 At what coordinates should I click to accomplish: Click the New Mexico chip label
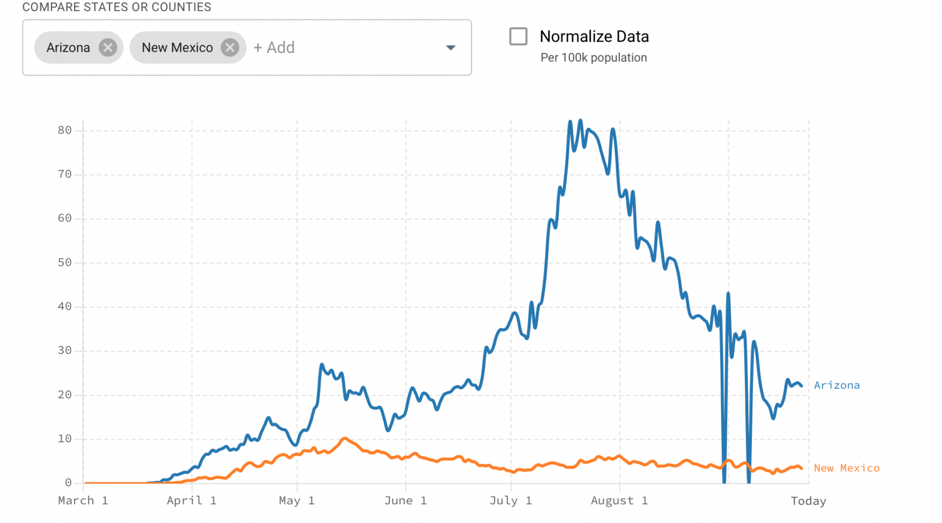point(177,48)
